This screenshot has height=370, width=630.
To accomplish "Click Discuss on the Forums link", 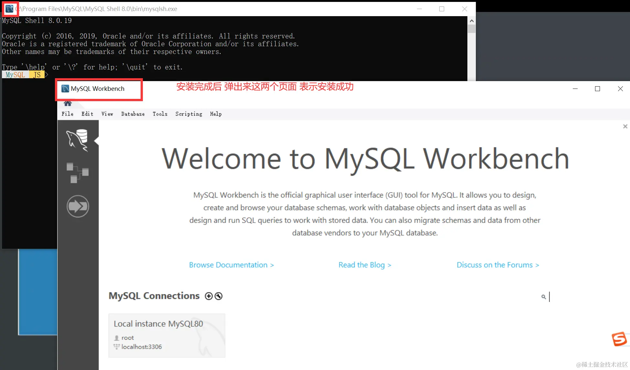I will (x=497, y=265).
